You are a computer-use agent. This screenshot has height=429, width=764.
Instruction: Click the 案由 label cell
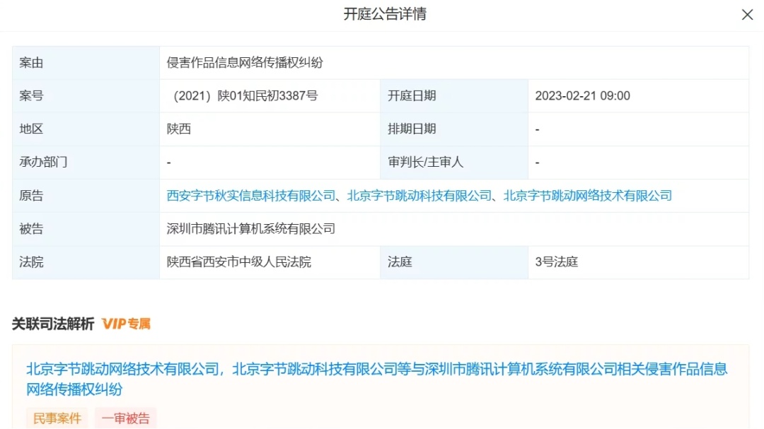click(86, 63)
